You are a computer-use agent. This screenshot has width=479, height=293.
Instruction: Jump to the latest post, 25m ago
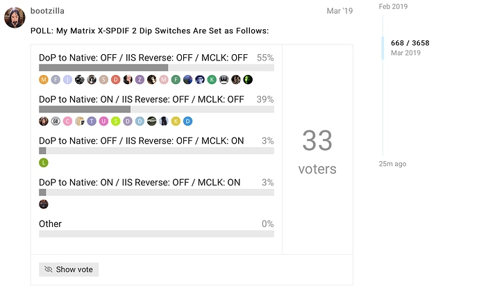(x=392, y=164)
